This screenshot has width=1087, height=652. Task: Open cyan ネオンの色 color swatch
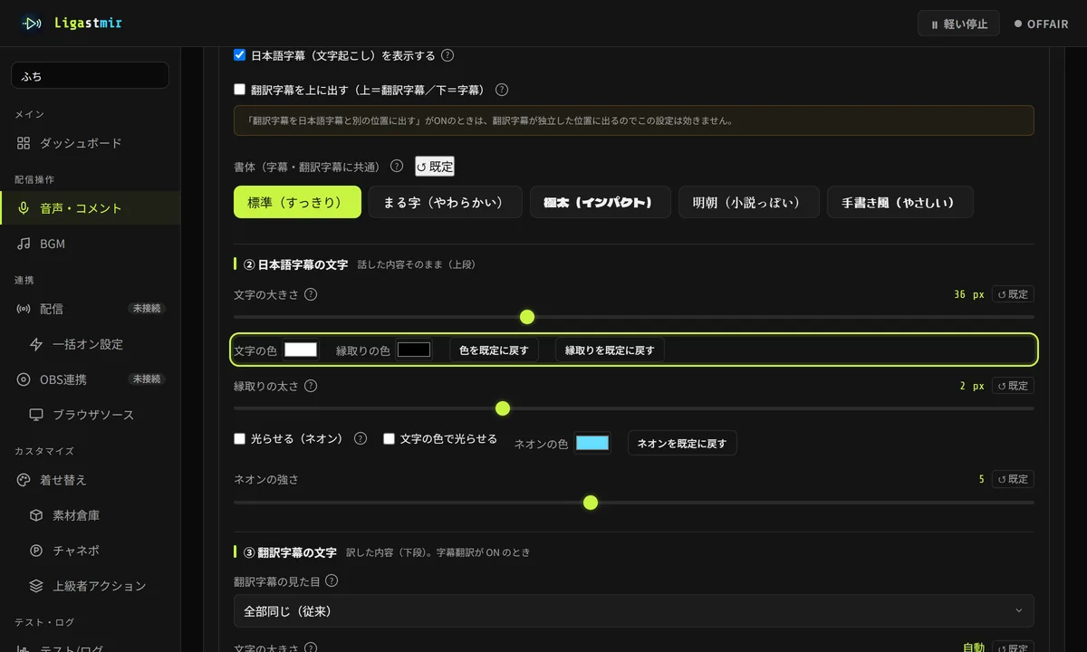592,443
